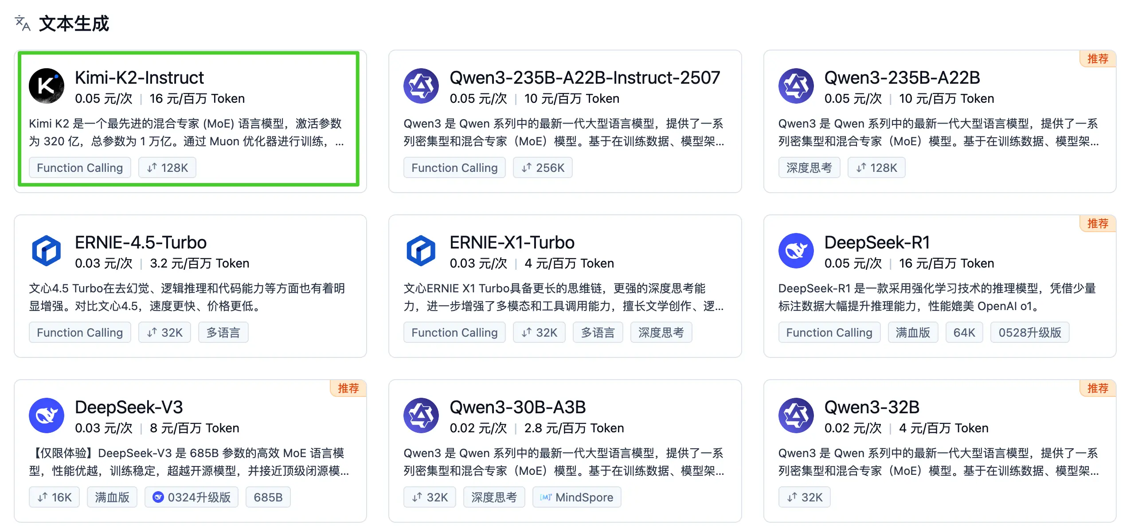Click 深度思考 tag on ERNIE-X1-Turbo
This screenshot has height=528, width=1126.
click(661, 332)
